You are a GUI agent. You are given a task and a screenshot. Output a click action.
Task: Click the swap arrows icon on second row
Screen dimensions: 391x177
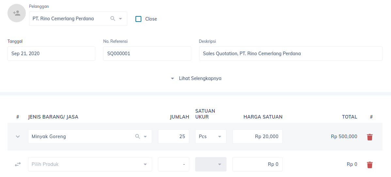pos(18,164)
